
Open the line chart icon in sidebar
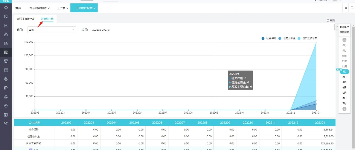click(x=6, y=25)
